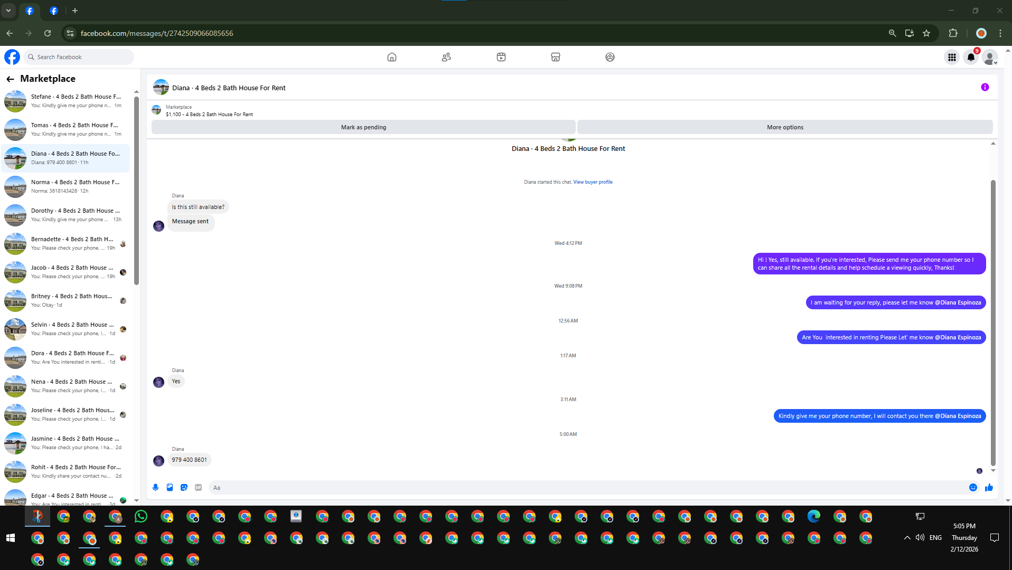Show hidden system tray icons
The height and width of the screenshot is (570, 1012).
point(907,538)
